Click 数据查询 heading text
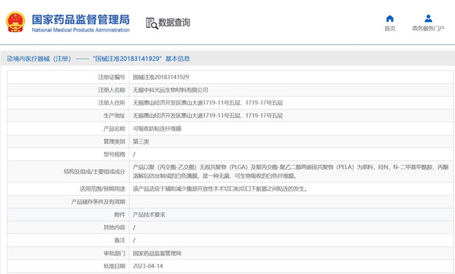 (174, 22)
